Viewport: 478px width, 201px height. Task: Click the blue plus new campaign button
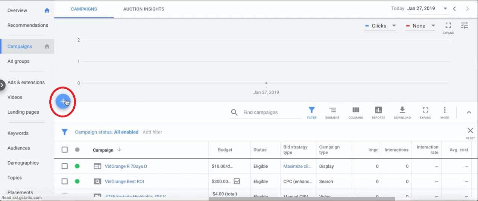pos(63,101)
